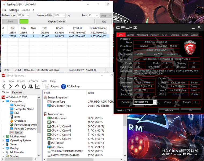Viewport: 204px width, 161px height.
Task: Expand the Motherboard tree node
Action: click(x=3, y=136)
